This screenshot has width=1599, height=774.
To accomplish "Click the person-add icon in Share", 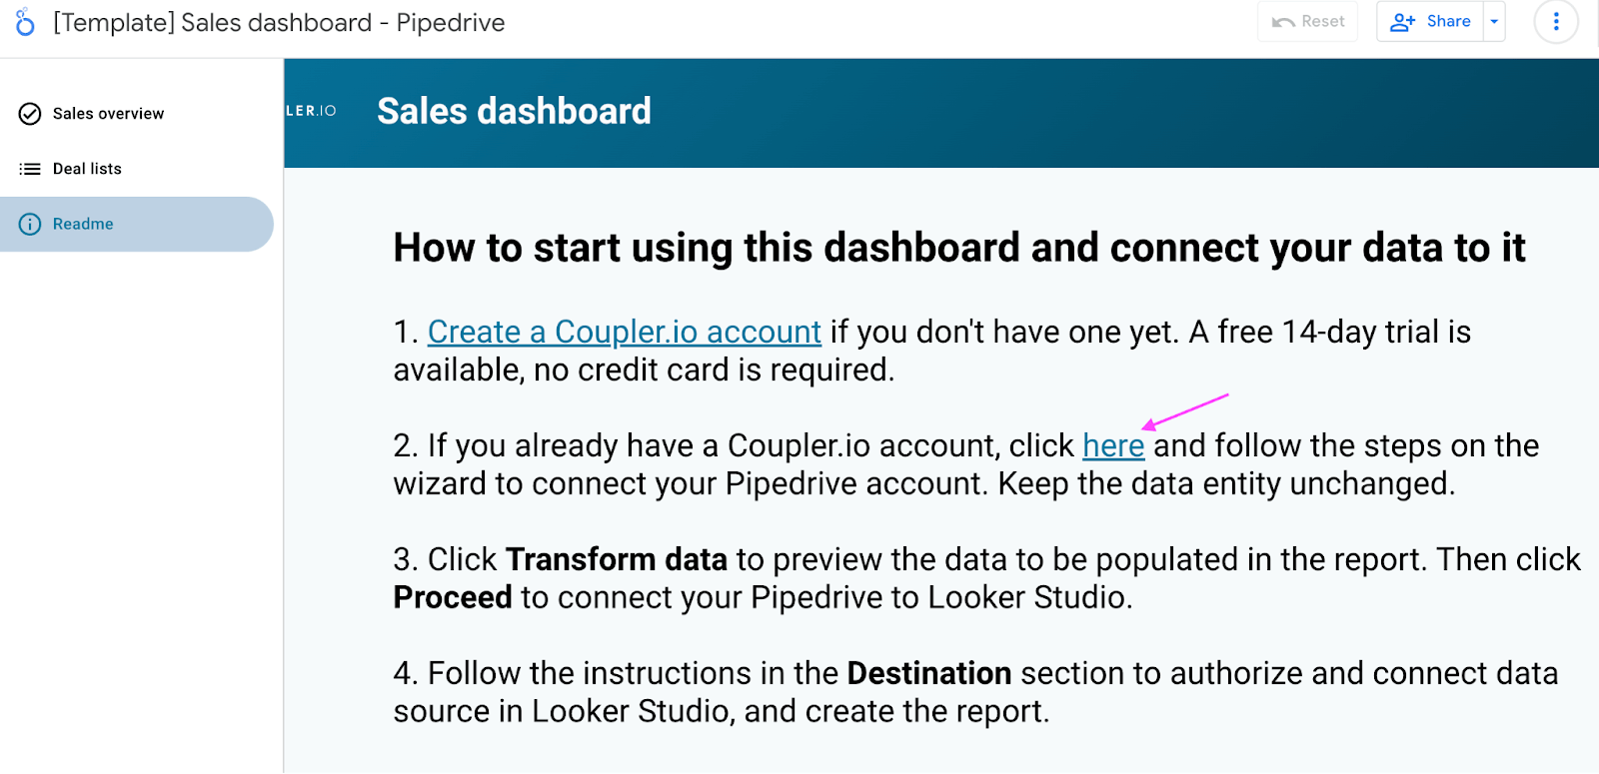I will [1403, 22].
